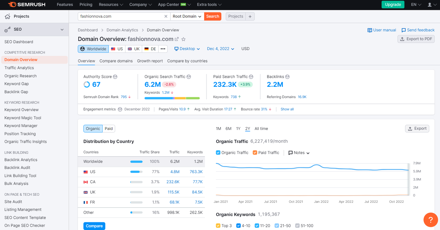
Task: Select the Growth report tab
Action: (x=150, y=61)
